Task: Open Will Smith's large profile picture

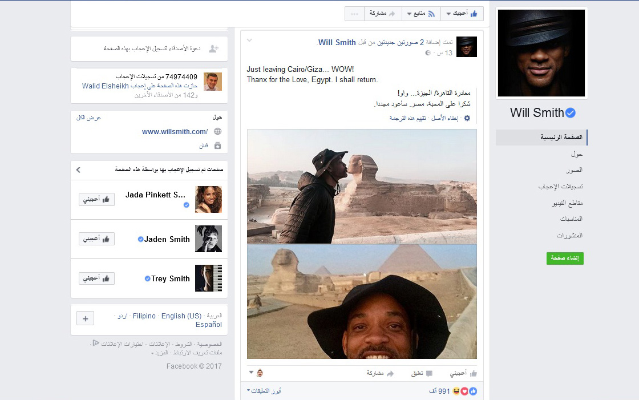Action: tap(541, 53)
